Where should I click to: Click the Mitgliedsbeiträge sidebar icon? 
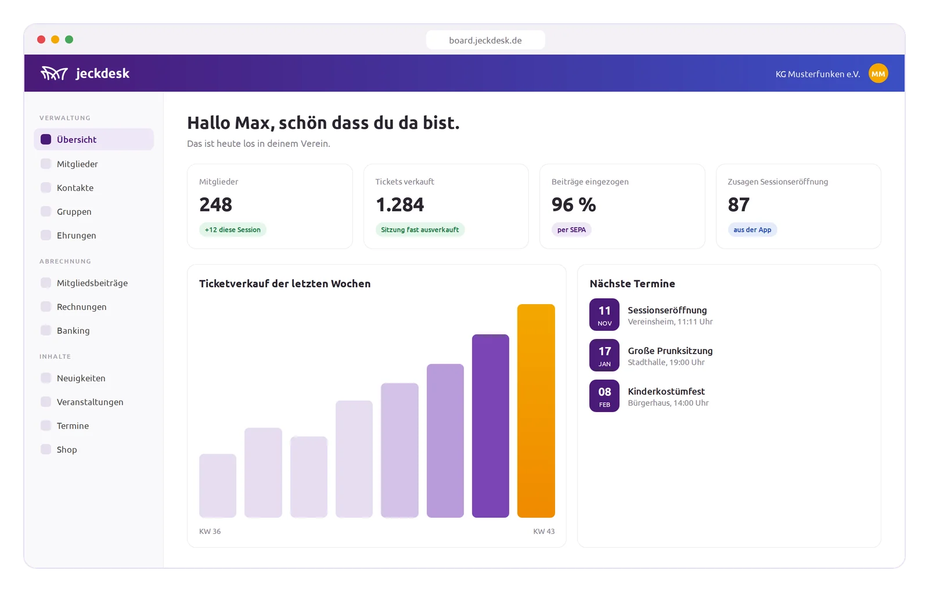pyautogui.click(x=46, y=283)
